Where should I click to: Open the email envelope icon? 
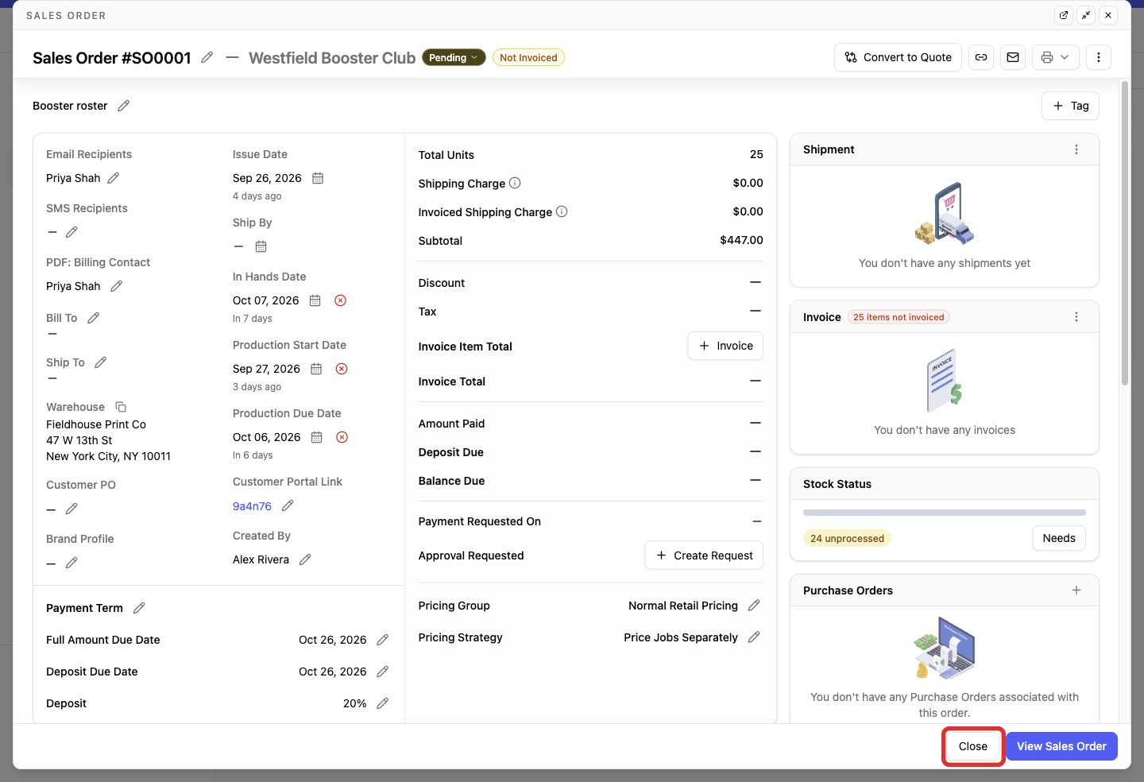[x=1013, y=57]
